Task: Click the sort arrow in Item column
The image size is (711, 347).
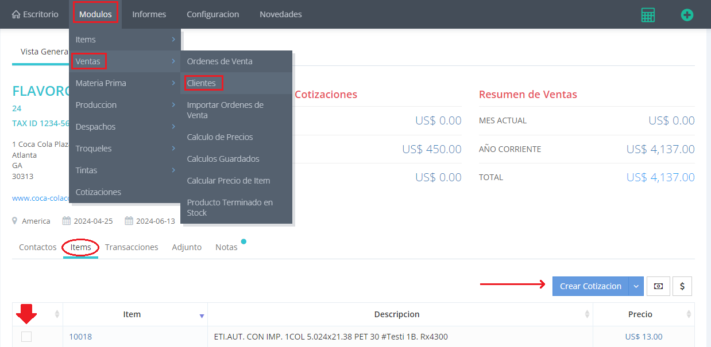Action: [x=202, y=315]
